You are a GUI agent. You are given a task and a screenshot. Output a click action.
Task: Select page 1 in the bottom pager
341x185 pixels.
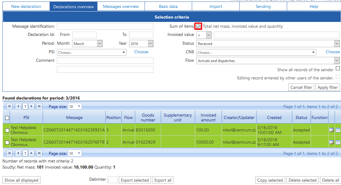(x=25, y=153)
